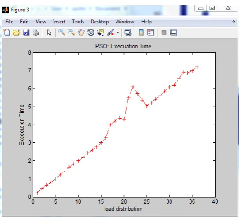The width and height of the screenshot is (239, 217).
Task: Open the Edit menu
Action: 24,21
